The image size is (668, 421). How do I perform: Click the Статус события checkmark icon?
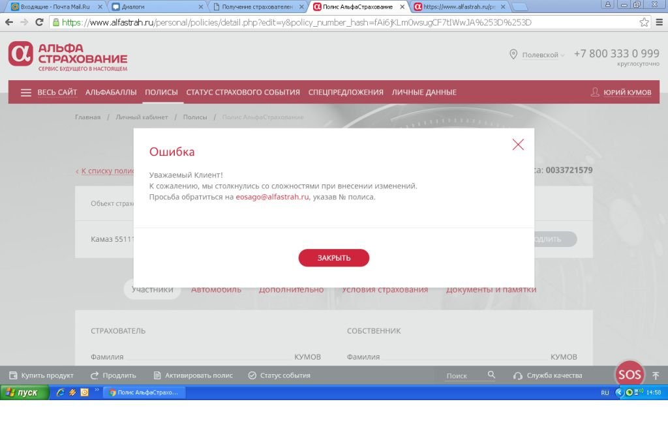(x=252, y=375)
